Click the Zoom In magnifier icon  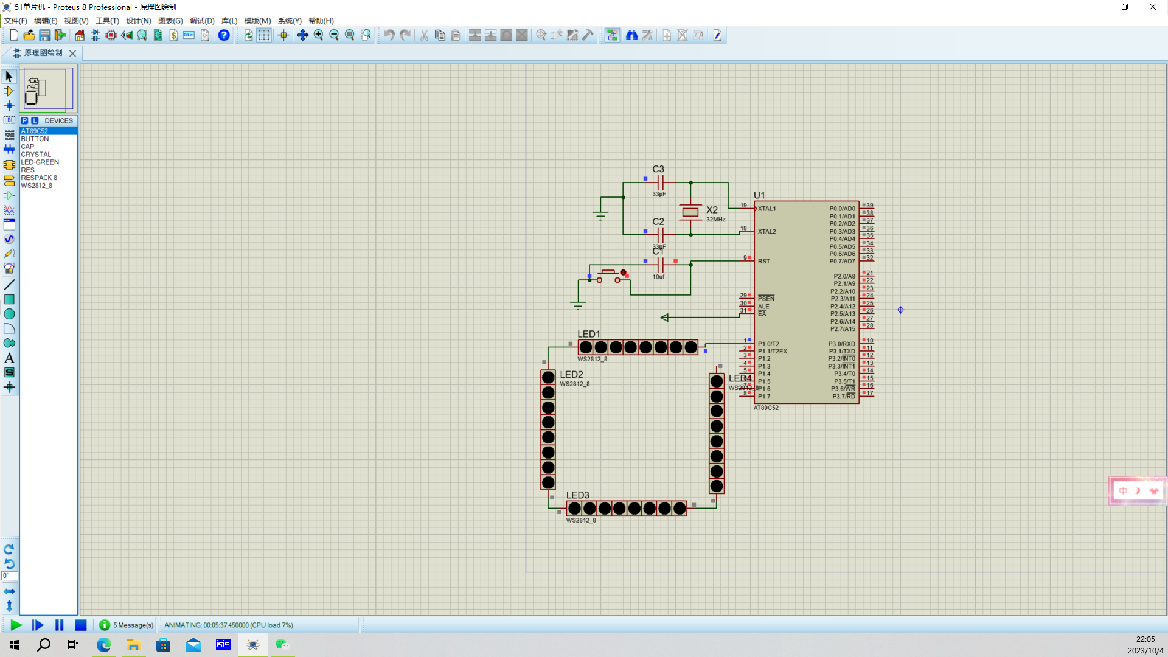coord(318,35)
